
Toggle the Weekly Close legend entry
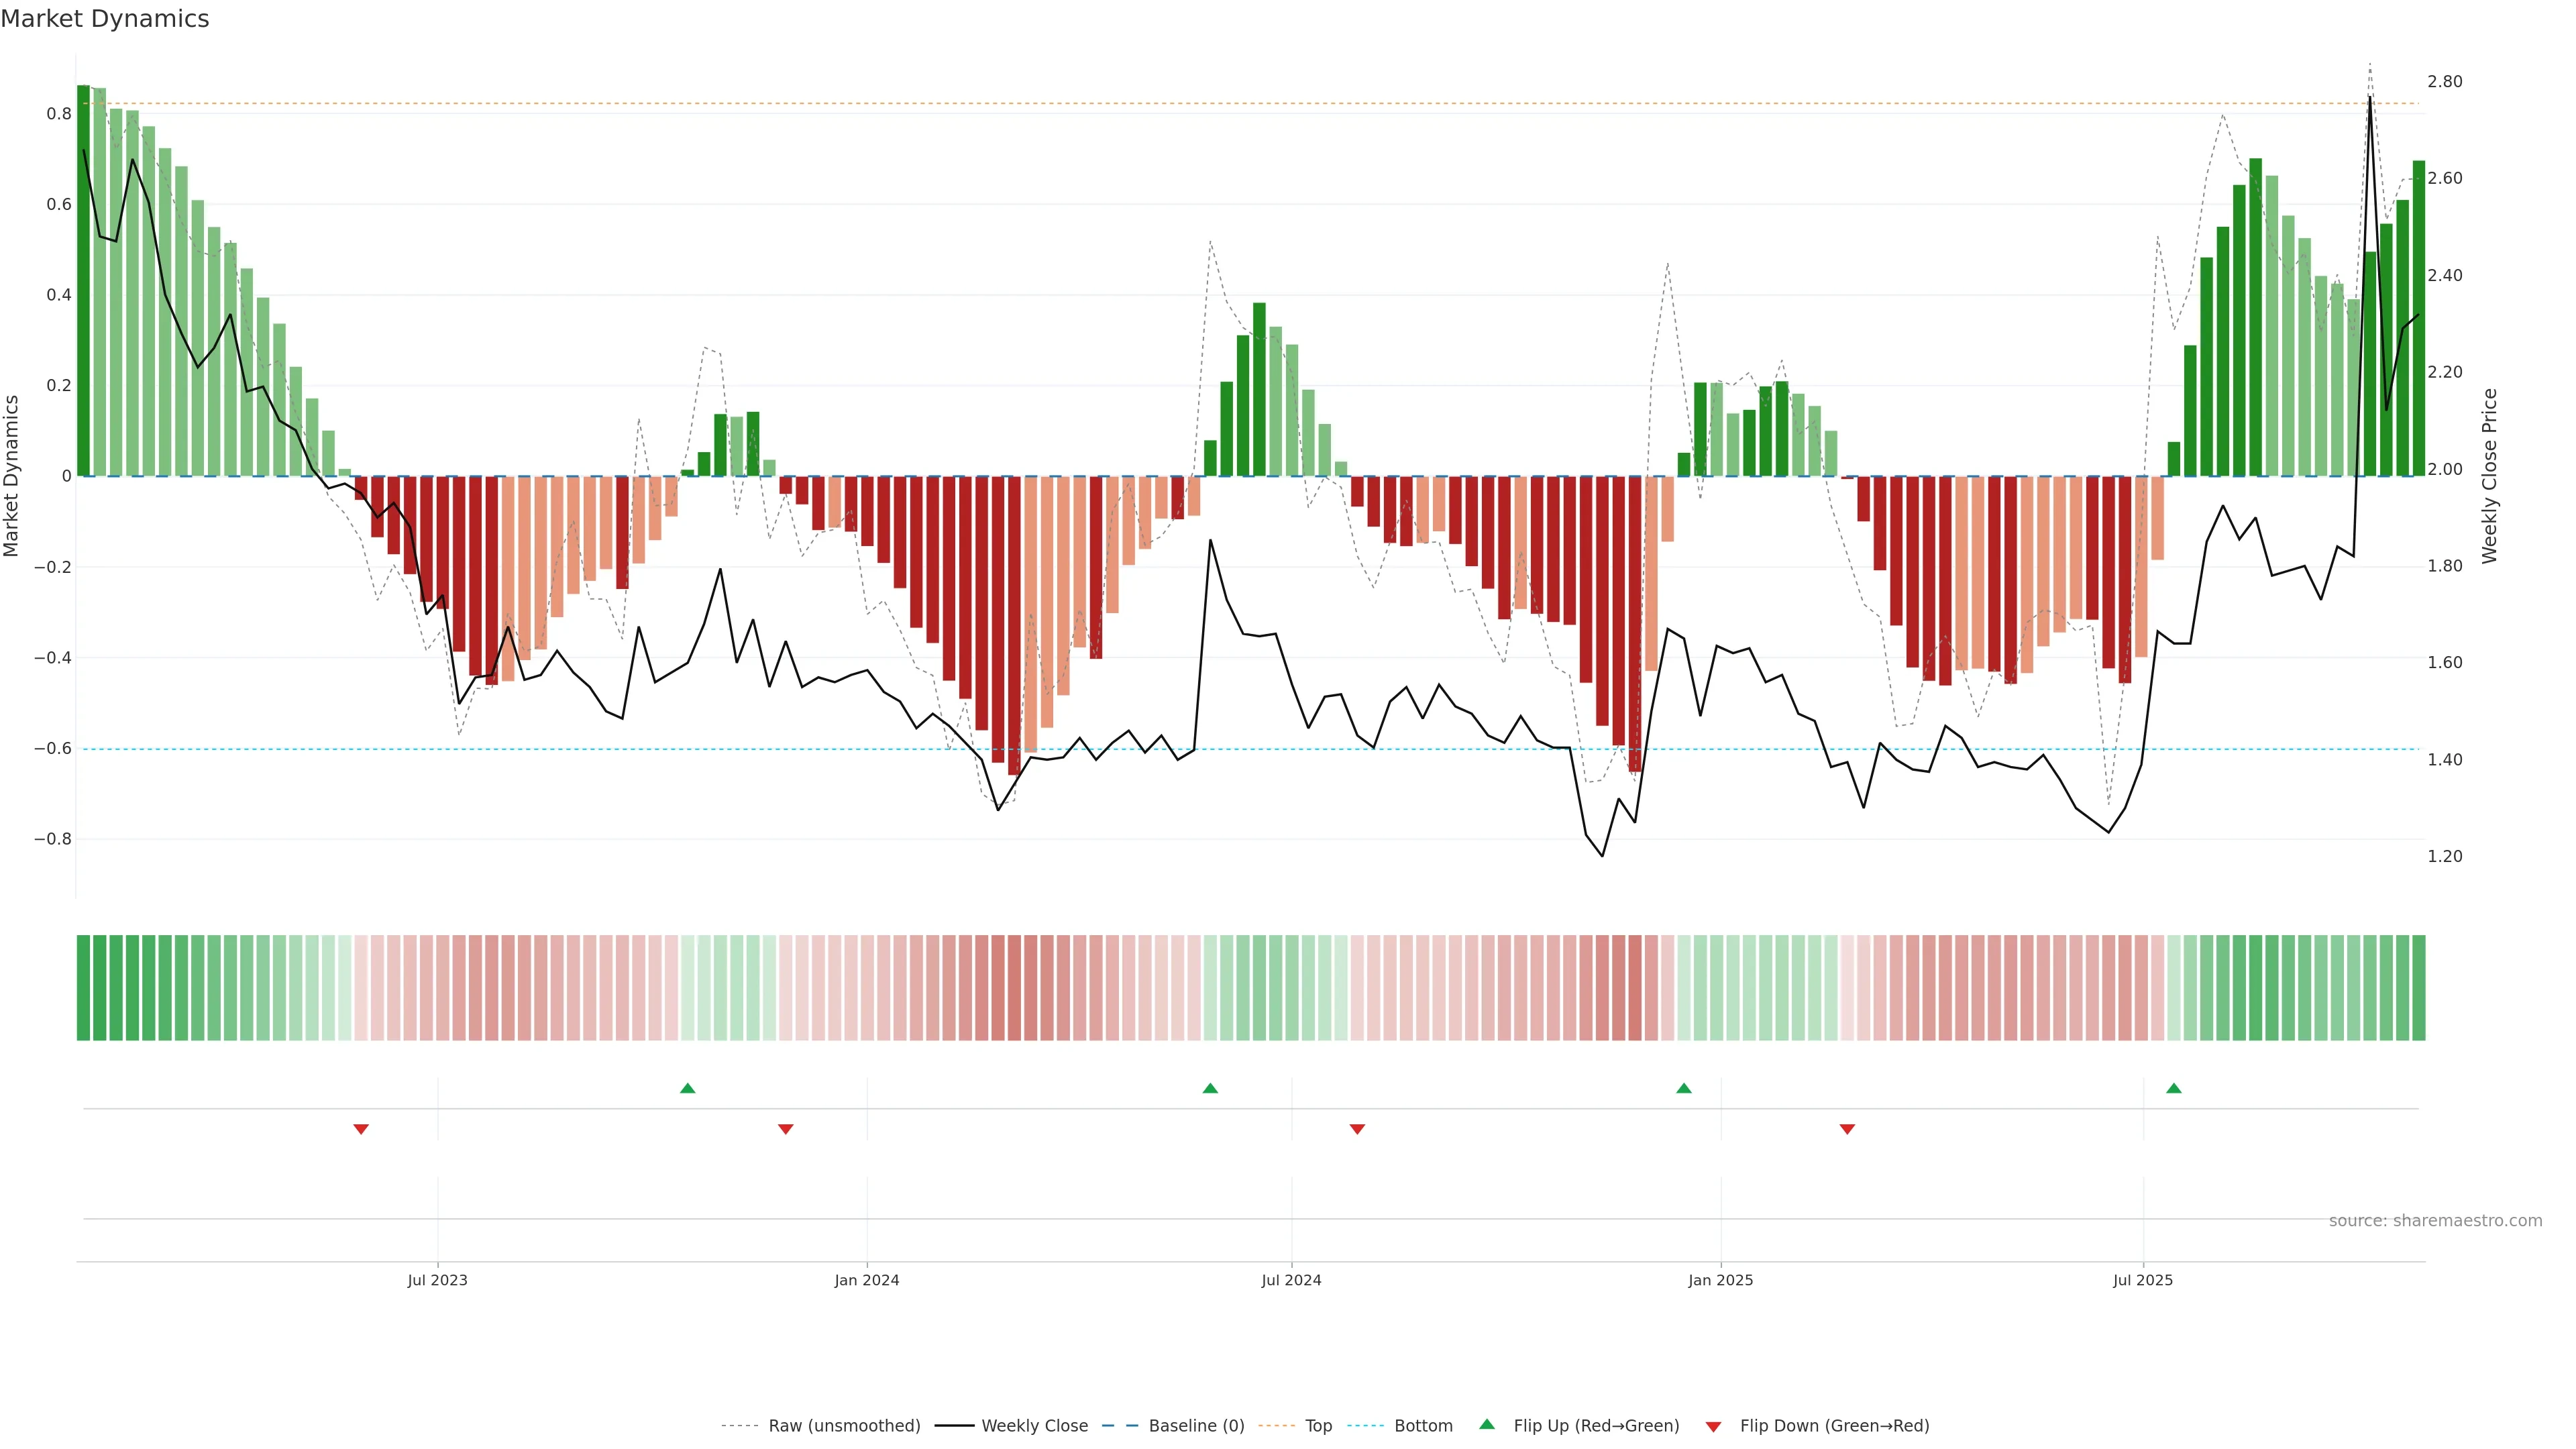(x=1034, y=1426)
